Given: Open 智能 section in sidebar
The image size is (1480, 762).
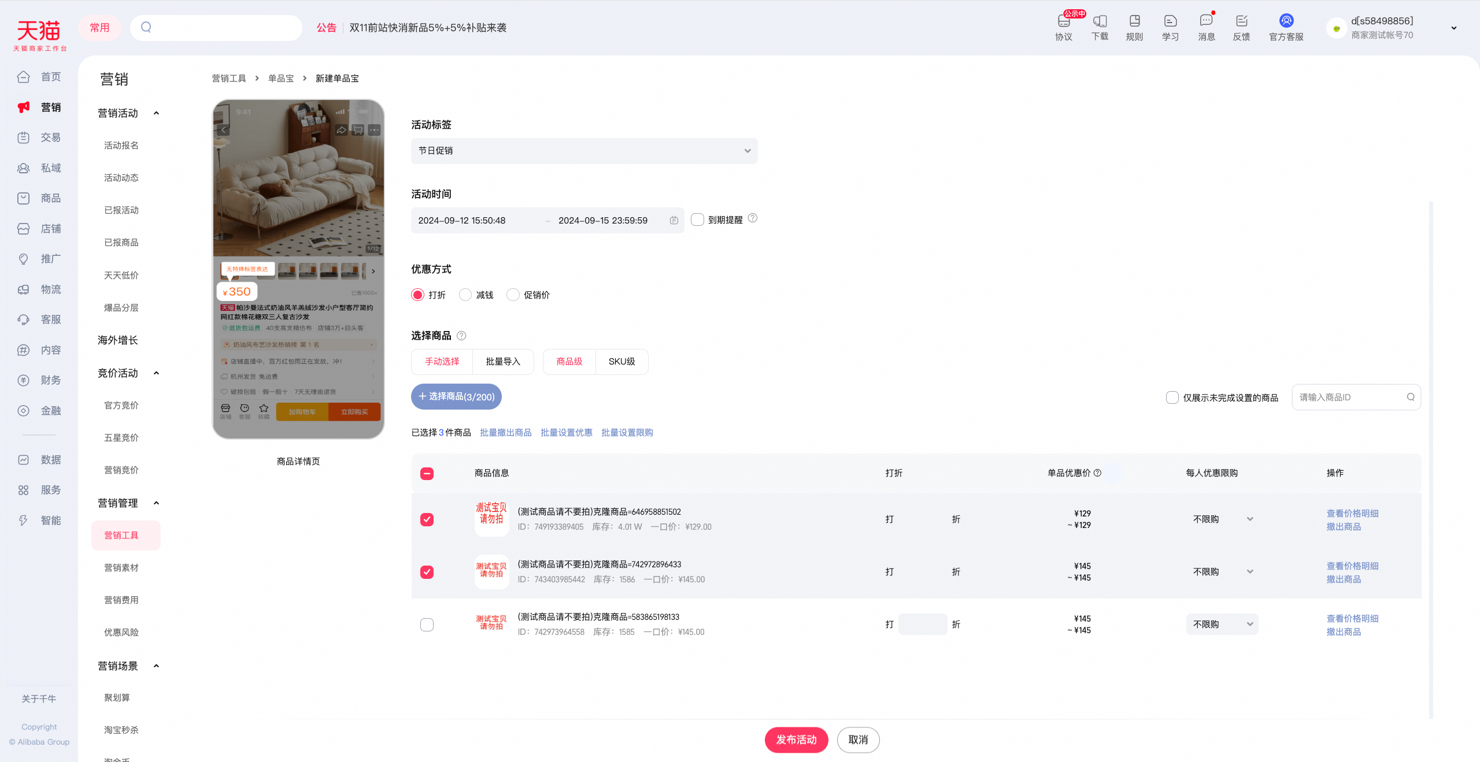Looking at the screenshot, I should pyautogui.click(x=39, y=521).
